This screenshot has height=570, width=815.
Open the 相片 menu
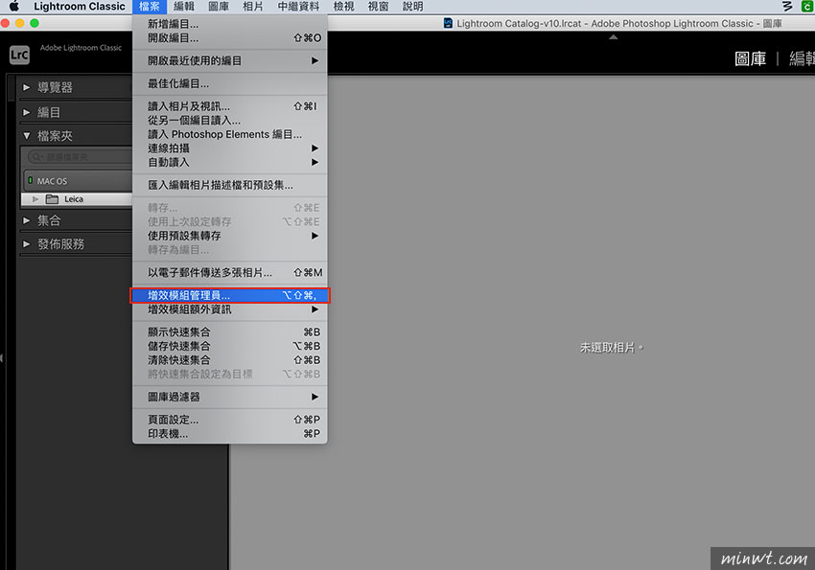click(x=253, y=7)
